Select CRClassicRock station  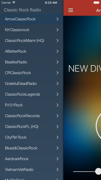(x=32, y=73)
